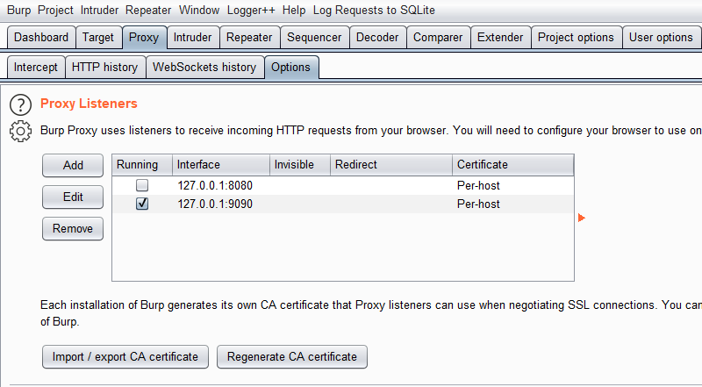Click the Remove listener button
The width and height of the screenshot is (702, 387).
click(73, 228)
